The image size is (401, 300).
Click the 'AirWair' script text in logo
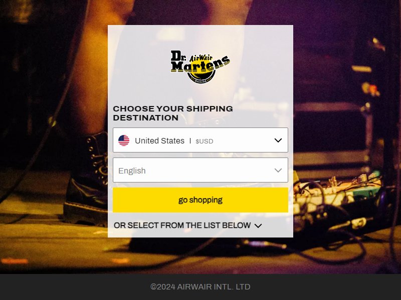201,58
